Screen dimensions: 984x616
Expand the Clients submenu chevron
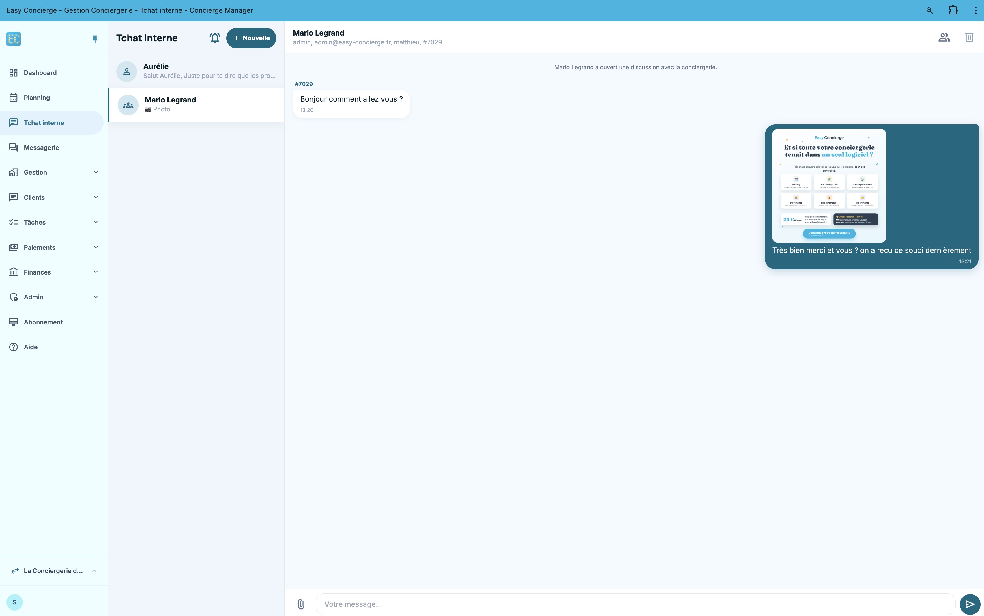tap(96, 197)
